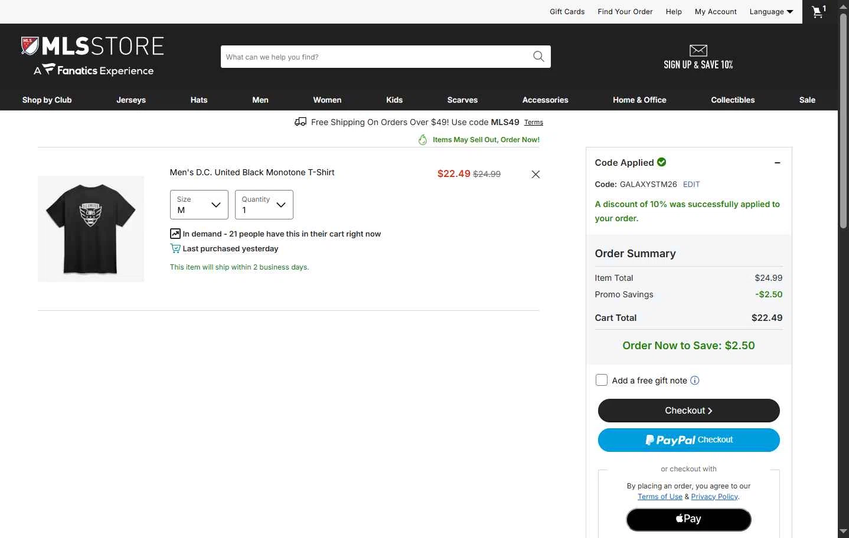This screenshot has width=849, height=538.
Task: Click the crossed-out $24.99 price
Action: (x=486, y=174)
